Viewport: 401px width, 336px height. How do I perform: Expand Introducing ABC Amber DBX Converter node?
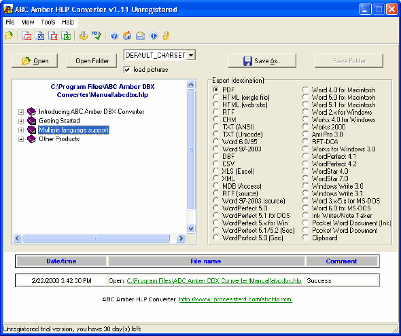pyautogui.click(x=21, y=112)
